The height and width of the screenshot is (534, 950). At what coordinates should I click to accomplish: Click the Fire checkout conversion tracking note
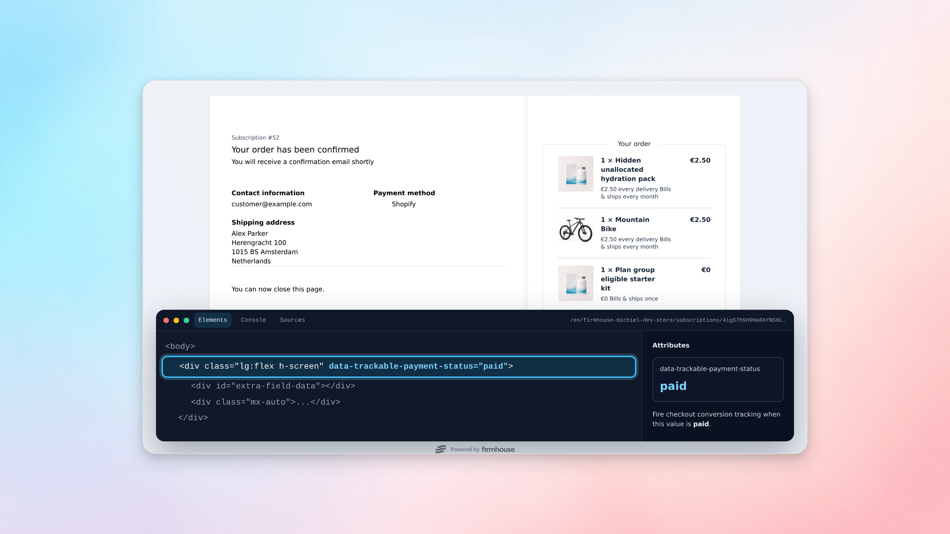(x=716, y=419)
